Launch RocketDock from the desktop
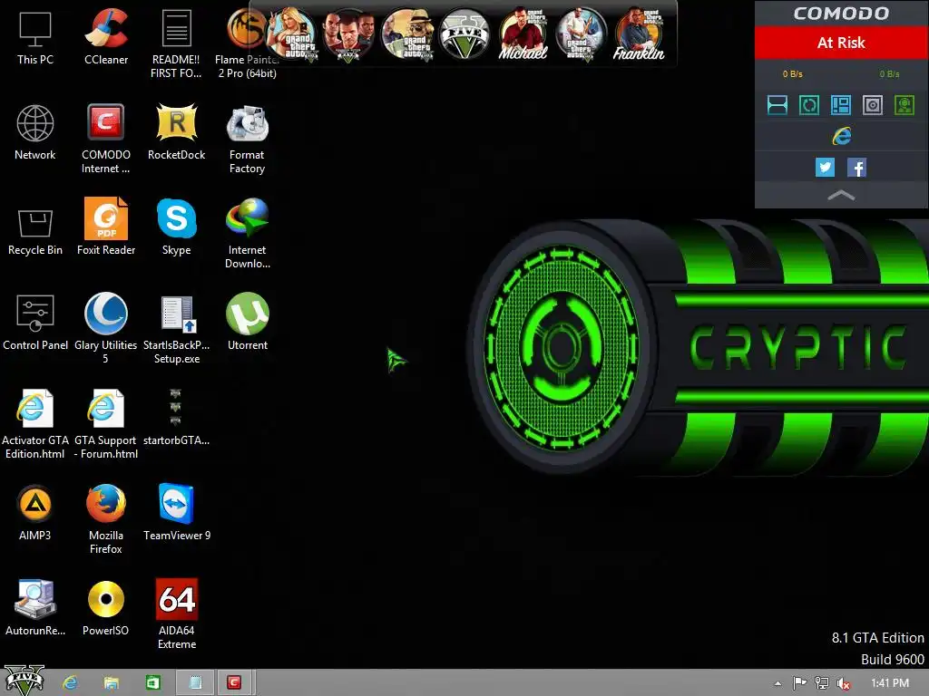 (x=176, y=132)
